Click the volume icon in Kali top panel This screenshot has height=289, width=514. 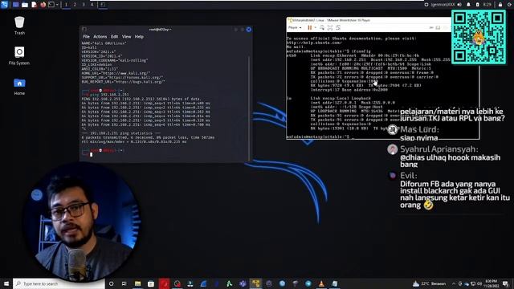point(459,5)
